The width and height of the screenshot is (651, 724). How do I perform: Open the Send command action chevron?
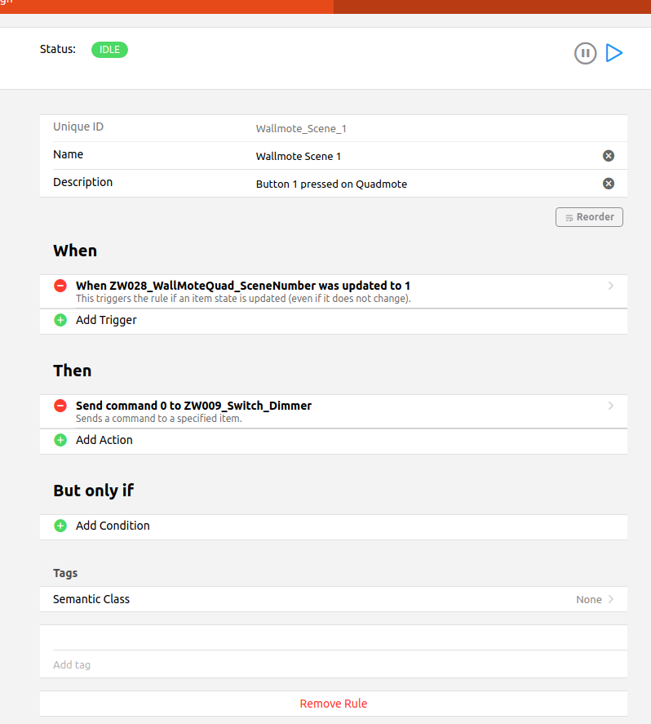point(611,406)
